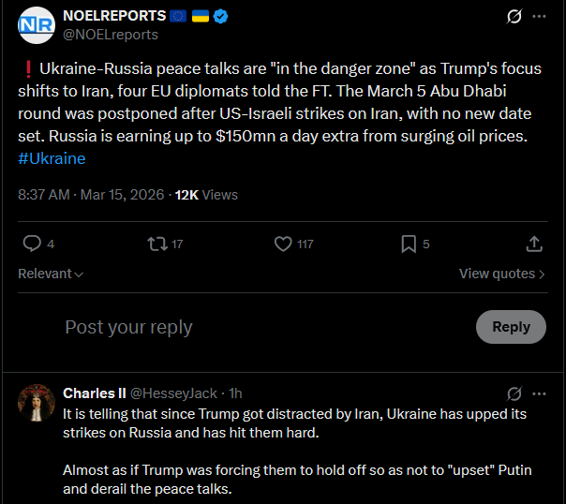Click the Post your reply field
Viewport: 566px width, 504px height.
pos(267,327)
